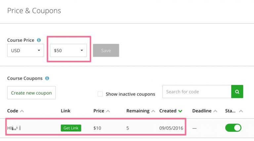The image size is (254, 141).
Task: Click the Code column header
Action: [13, 111]
